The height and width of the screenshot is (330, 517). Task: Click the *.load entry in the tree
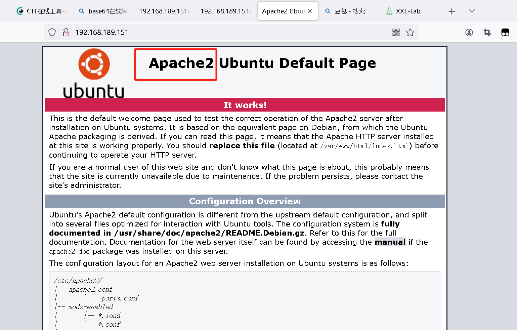[x=109, y=316]
